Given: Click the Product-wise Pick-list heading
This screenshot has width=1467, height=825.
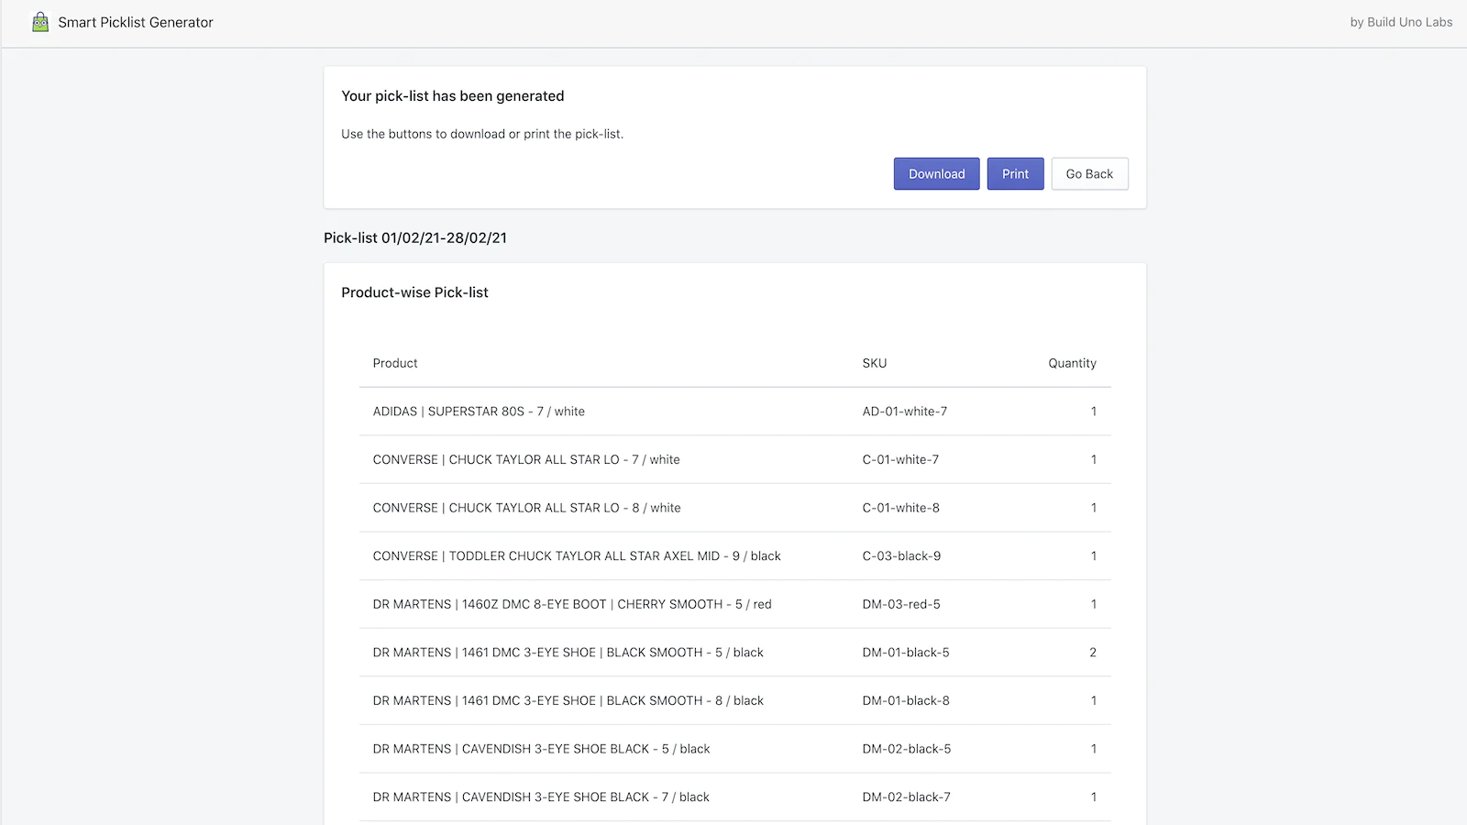Looking at the screenshot, I should 414,291.
